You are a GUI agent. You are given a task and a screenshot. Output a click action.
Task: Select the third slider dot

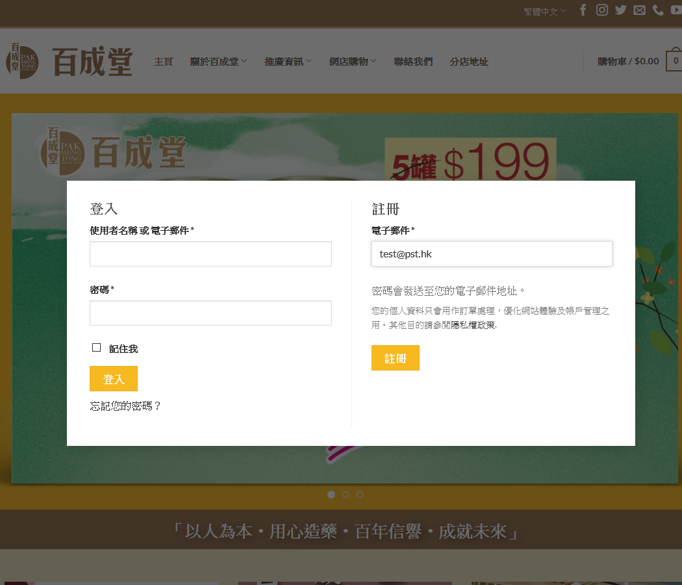pyautogui.click(x=360, y=495)
